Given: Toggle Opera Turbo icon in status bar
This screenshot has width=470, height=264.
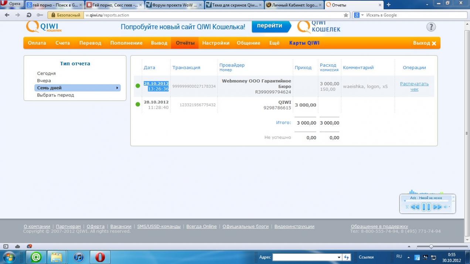Looking at the screenshot, I should [x=29, y=246].
